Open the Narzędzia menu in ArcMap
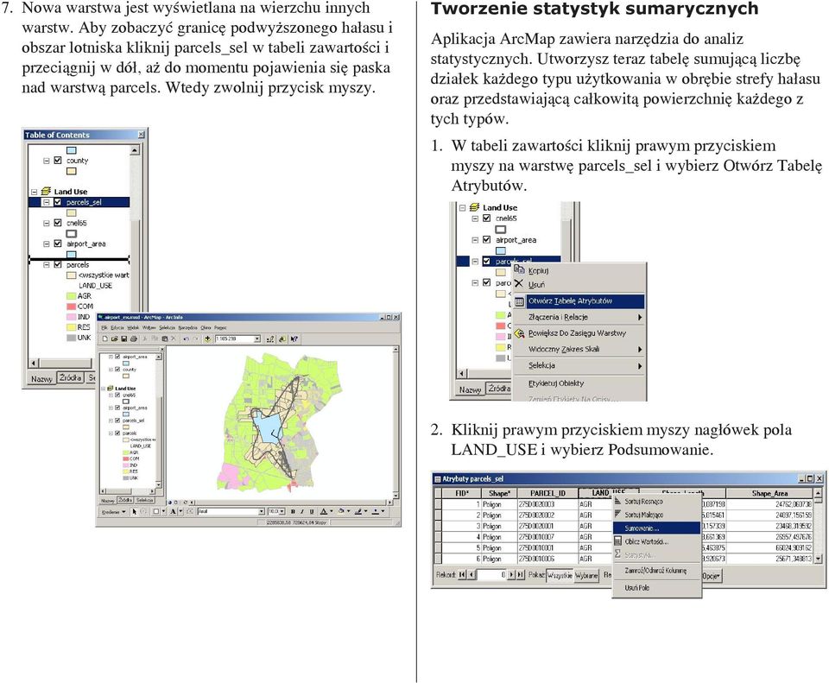The image size is (829, 683). pos(187,328)
